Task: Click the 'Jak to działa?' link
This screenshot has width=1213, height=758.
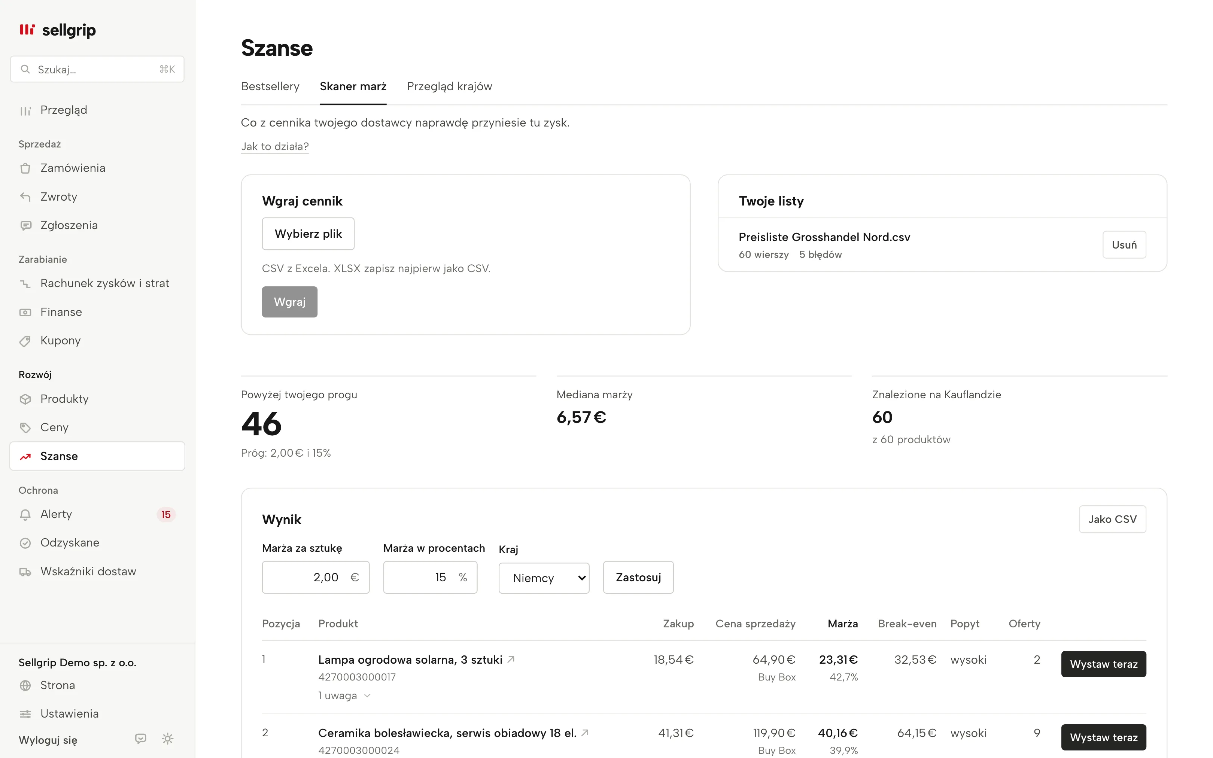Action: pyautogui.click(x=275, y=146)
